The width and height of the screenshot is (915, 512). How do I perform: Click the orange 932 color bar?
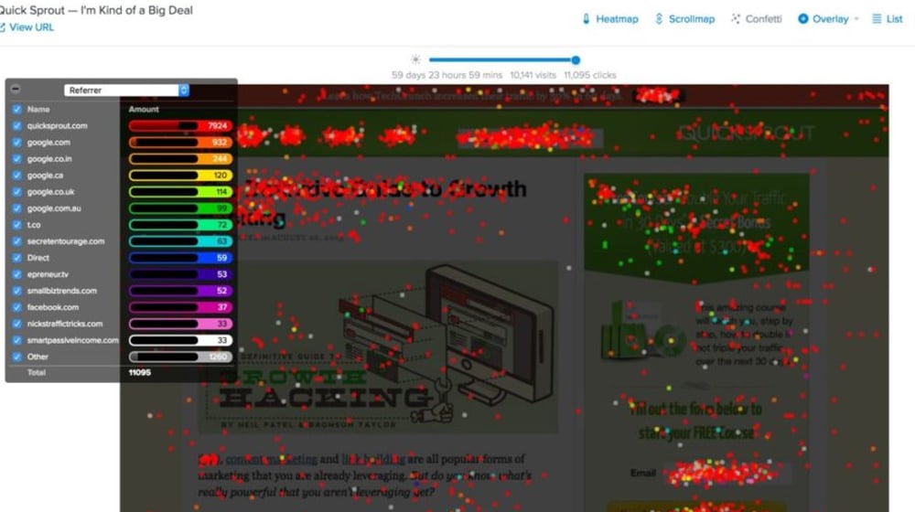(180, 143)
